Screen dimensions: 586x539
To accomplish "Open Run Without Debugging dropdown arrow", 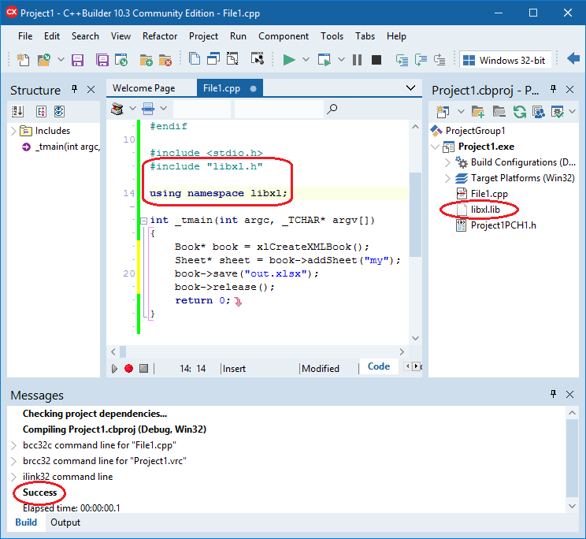I will coord(341,60).
